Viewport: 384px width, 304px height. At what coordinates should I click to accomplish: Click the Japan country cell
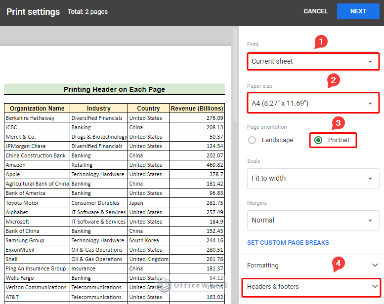(x=148, y=203)
